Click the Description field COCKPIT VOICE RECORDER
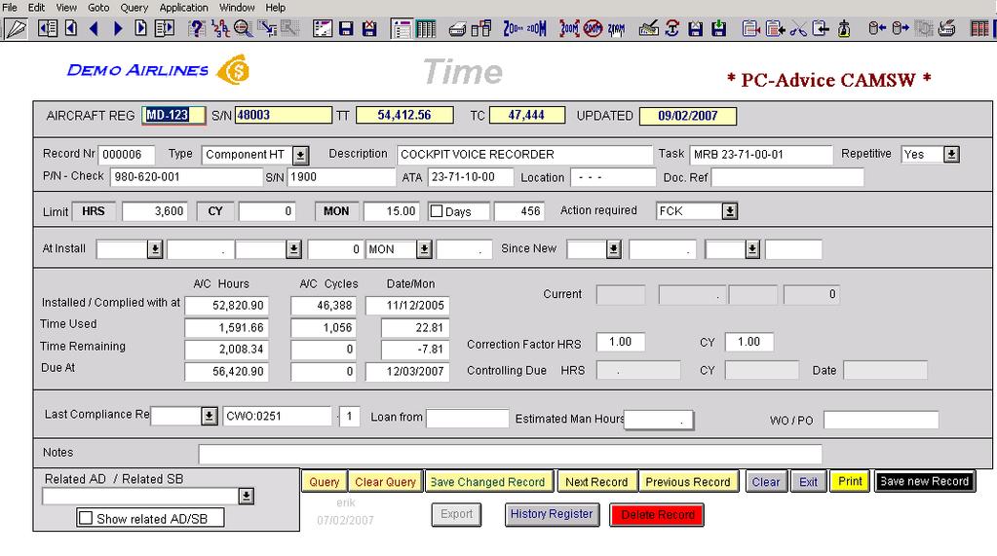Image resolution: width=997 pixels, height=556 pixels. click(524, 155)
